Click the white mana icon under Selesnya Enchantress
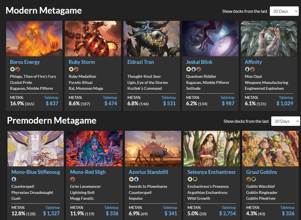The height and width of the screenshot is (220, 301). (x=190, y=179)
